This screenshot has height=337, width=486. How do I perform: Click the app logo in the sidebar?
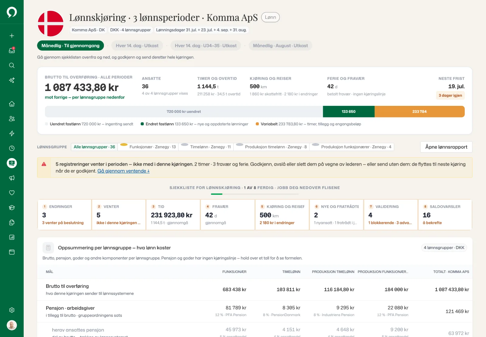[12, 12]
